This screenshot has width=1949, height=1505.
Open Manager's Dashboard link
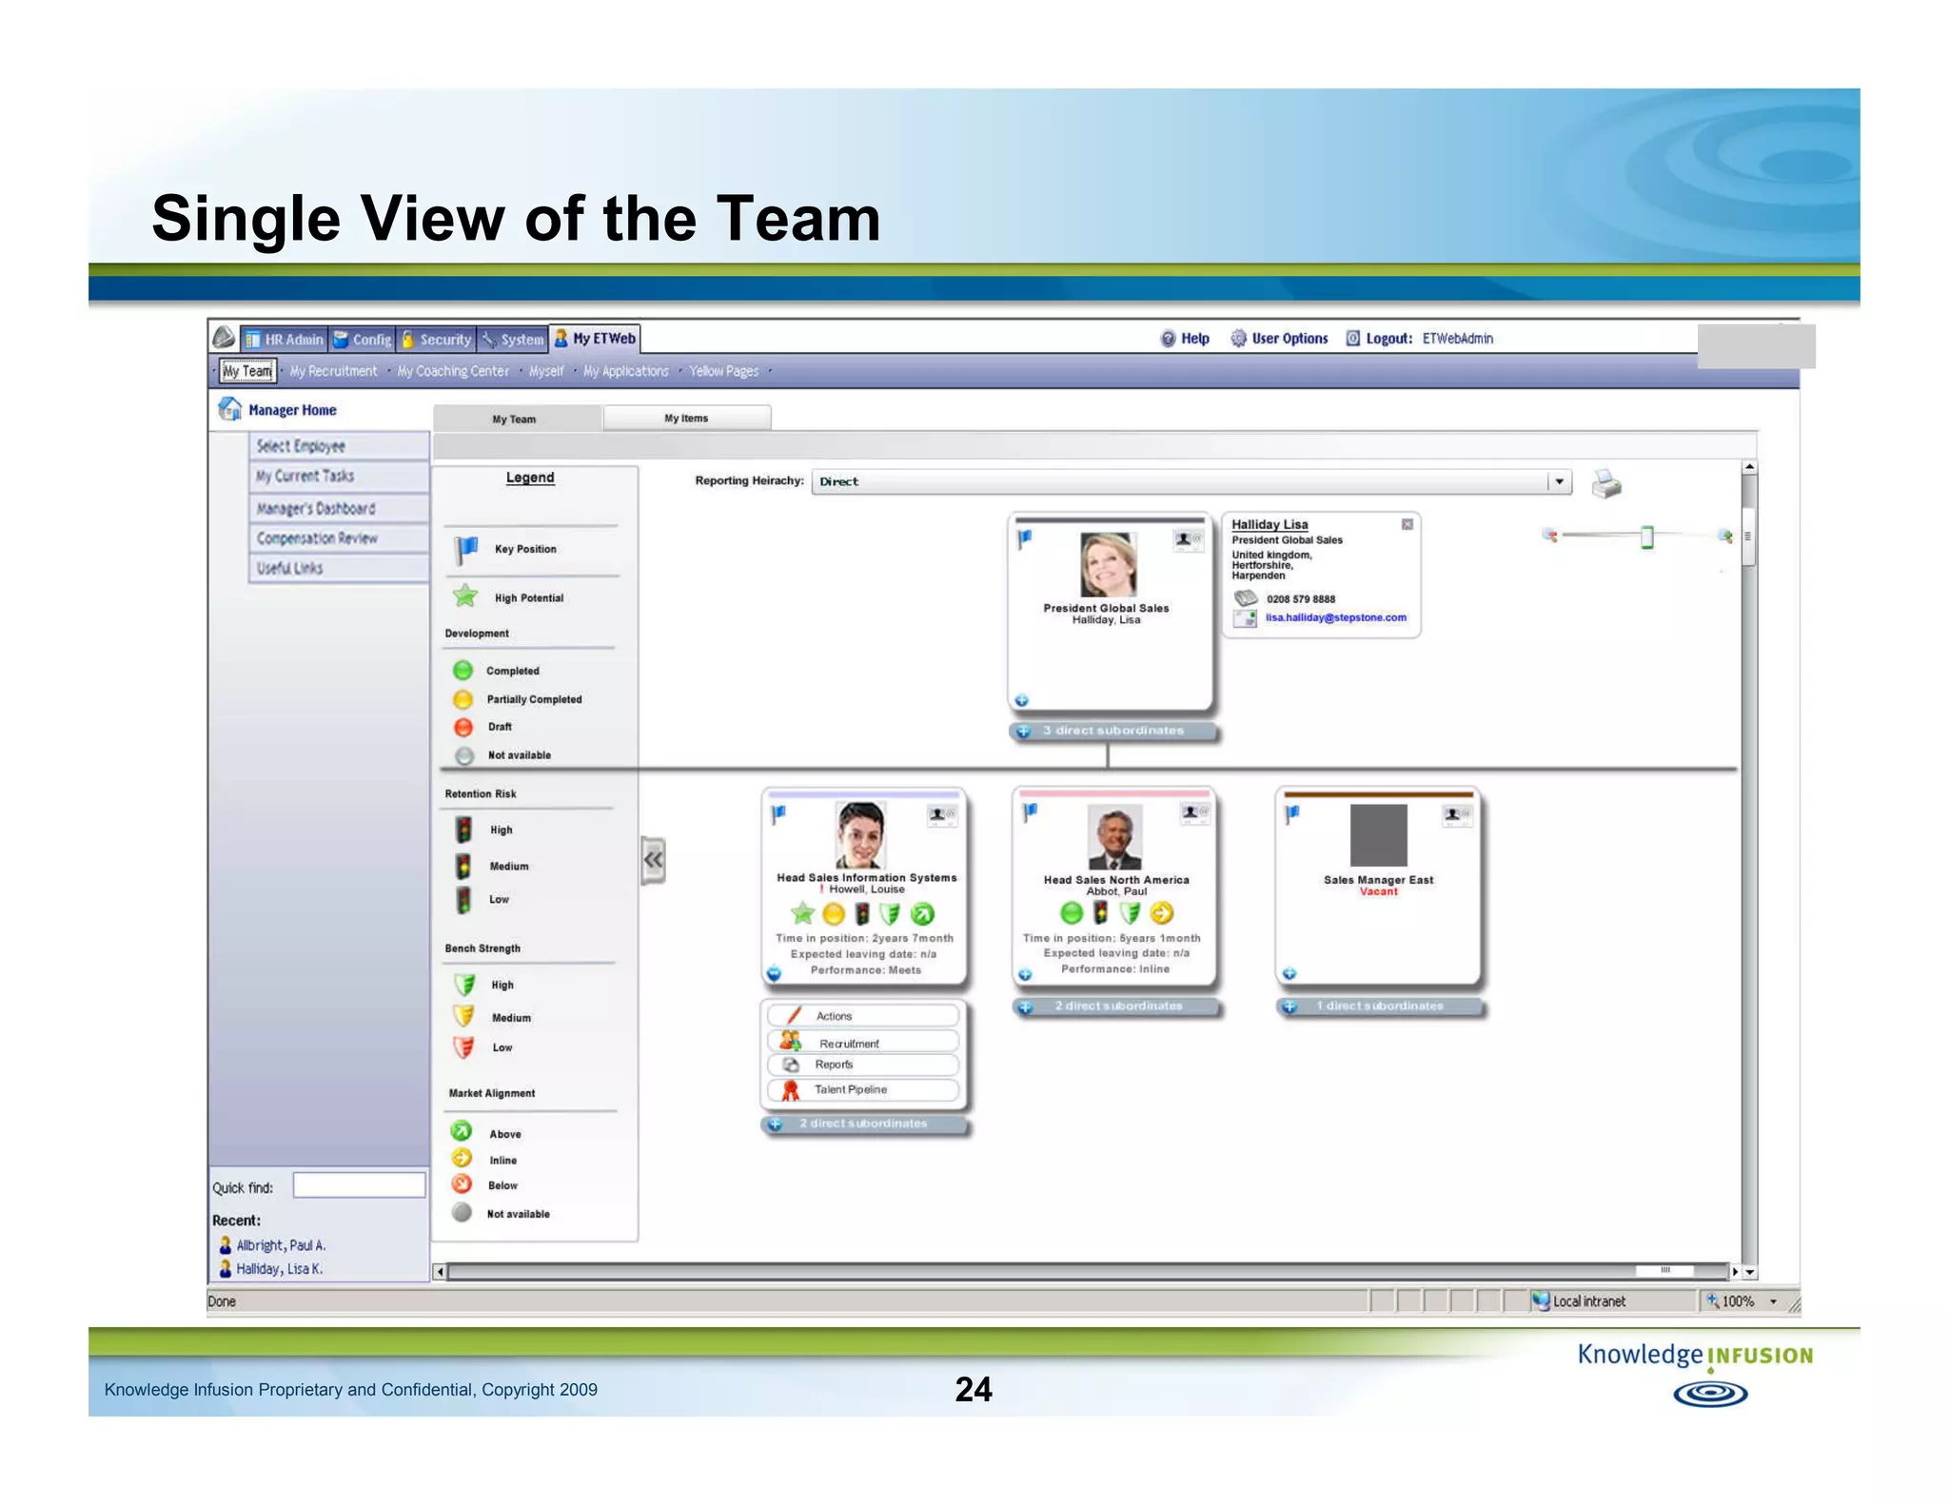[339, 508]
